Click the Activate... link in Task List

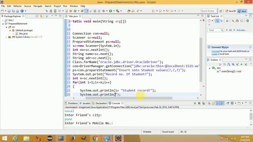tap(241, 30)
